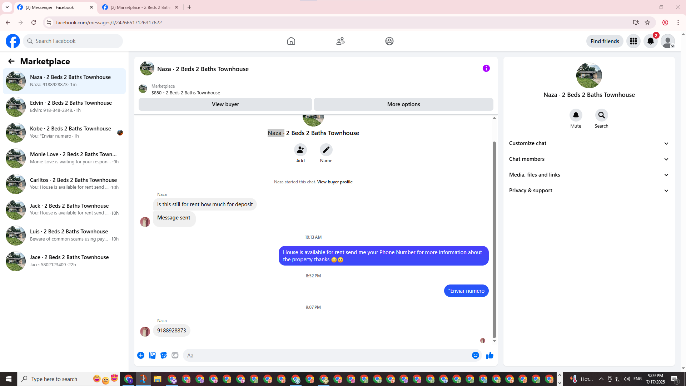Show hidden system tray icons
This screenshot has height=386, width=686.
pyautogui.click(x=601, y=379)
